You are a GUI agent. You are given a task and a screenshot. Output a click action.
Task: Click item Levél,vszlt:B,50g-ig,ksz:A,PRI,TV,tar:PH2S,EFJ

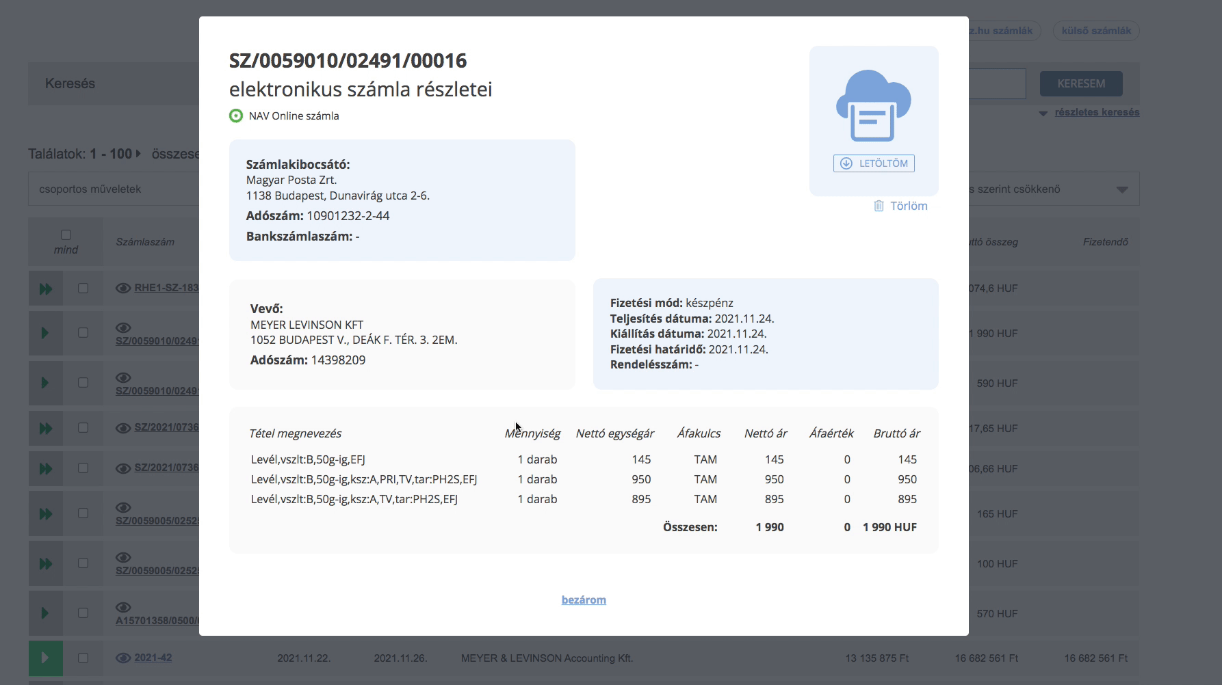(364, 479)
